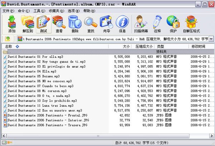The image size is (215, 146).
Task: Go up one folder level icon
Action: 8,39
